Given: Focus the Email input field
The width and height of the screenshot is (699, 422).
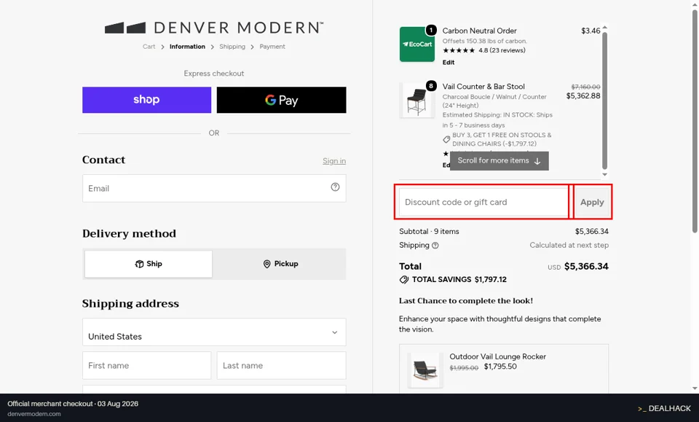Looking at the screenshot, I should coord(214,188).
